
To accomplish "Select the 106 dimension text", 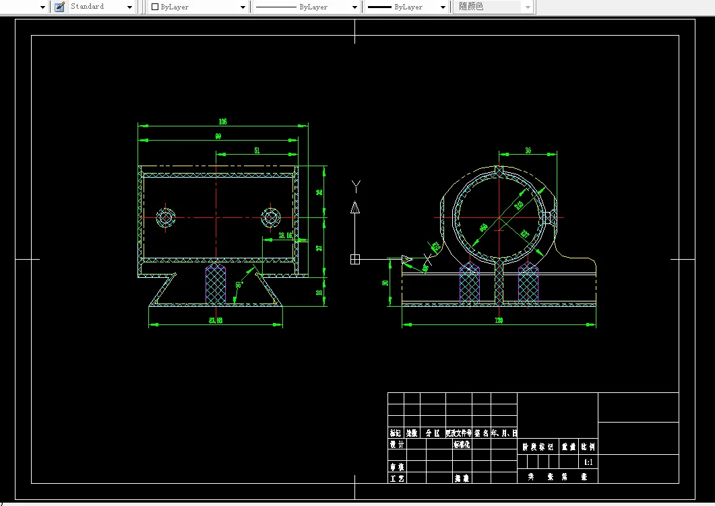I will coord(222,122).
